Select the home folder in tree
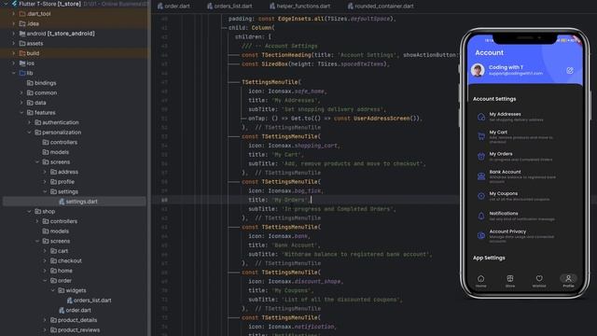This screenshot has height=336, width=597. (62, 271)
